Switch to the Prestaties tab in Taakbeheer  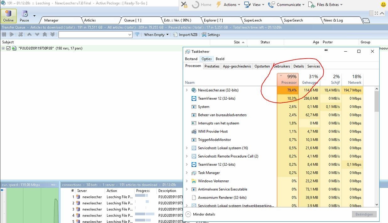(x=212, y=66)
